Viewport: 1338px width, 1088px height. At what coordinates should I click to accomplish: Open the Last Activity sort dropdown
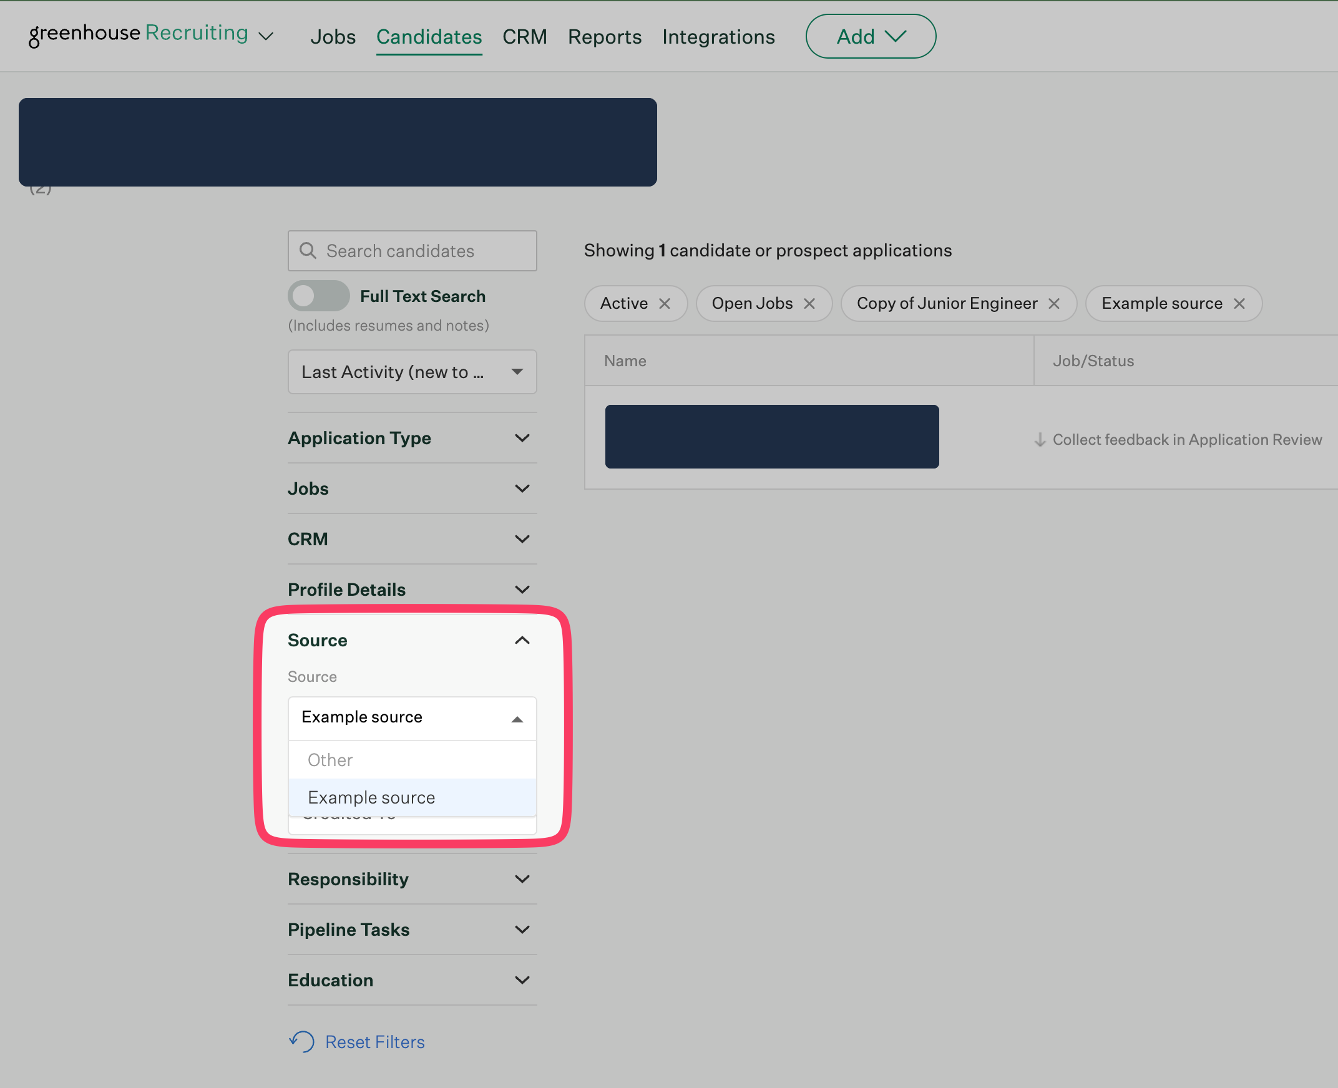[412, 372]
